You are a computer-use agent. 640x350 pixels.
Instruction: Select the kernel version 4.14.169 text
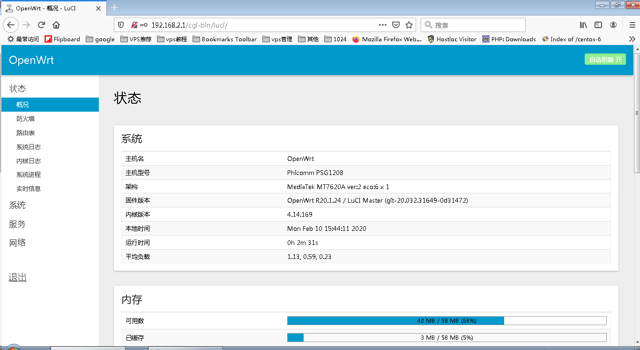point(300,214)
